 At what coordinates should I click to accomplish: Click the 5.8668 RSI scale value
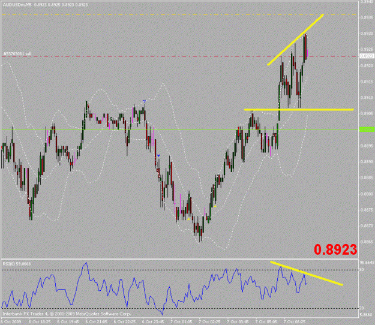(x=367, y=315)
